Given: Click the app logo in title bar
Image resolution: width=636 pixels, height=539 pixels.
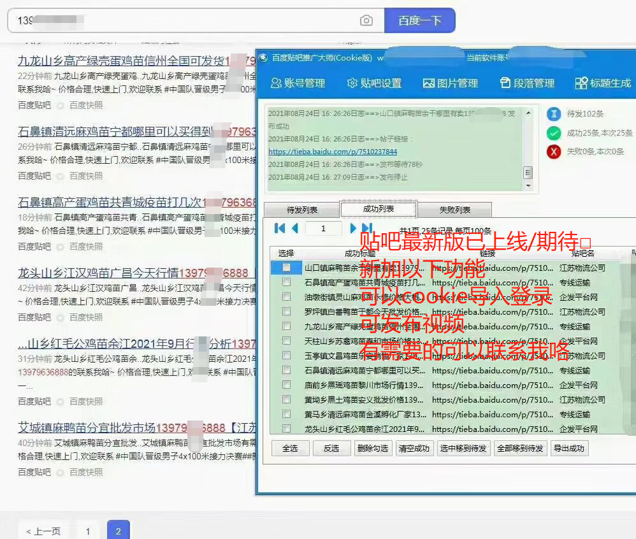Looking at the screenshot, I should [x=264, y=57].
